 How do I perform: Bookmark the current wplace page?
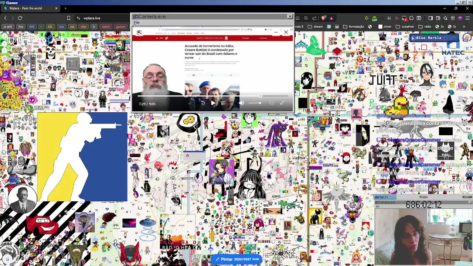click(x=68, y=18)
